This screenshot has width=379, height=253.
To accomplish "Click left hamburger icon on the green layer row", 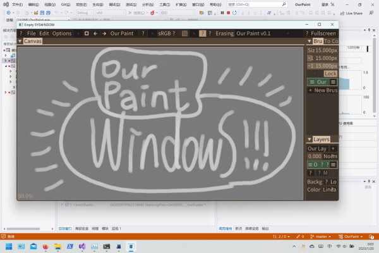I will click(x=310, y=164).
